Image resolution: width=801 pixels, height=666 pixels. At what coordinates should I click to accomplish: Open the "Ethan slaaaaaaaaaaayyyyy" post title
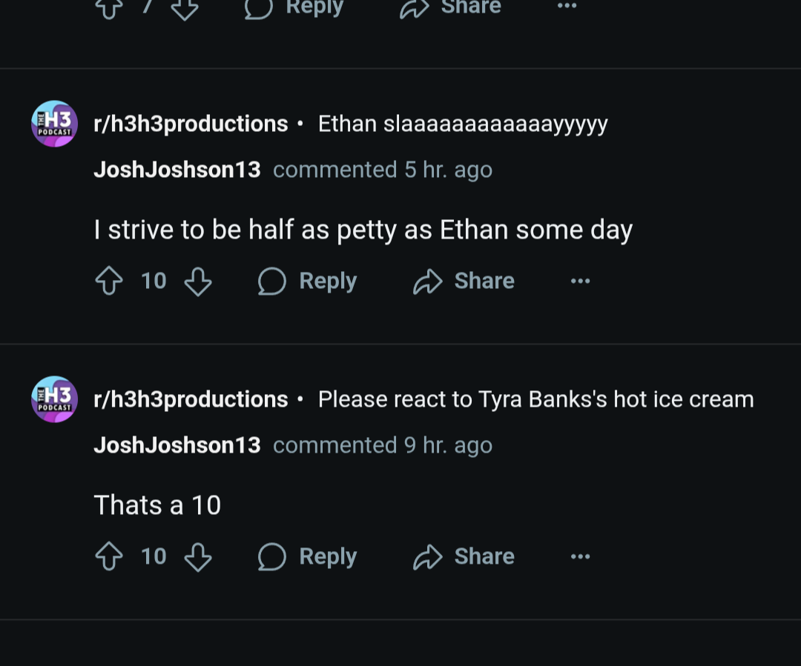tap(463, 124)
